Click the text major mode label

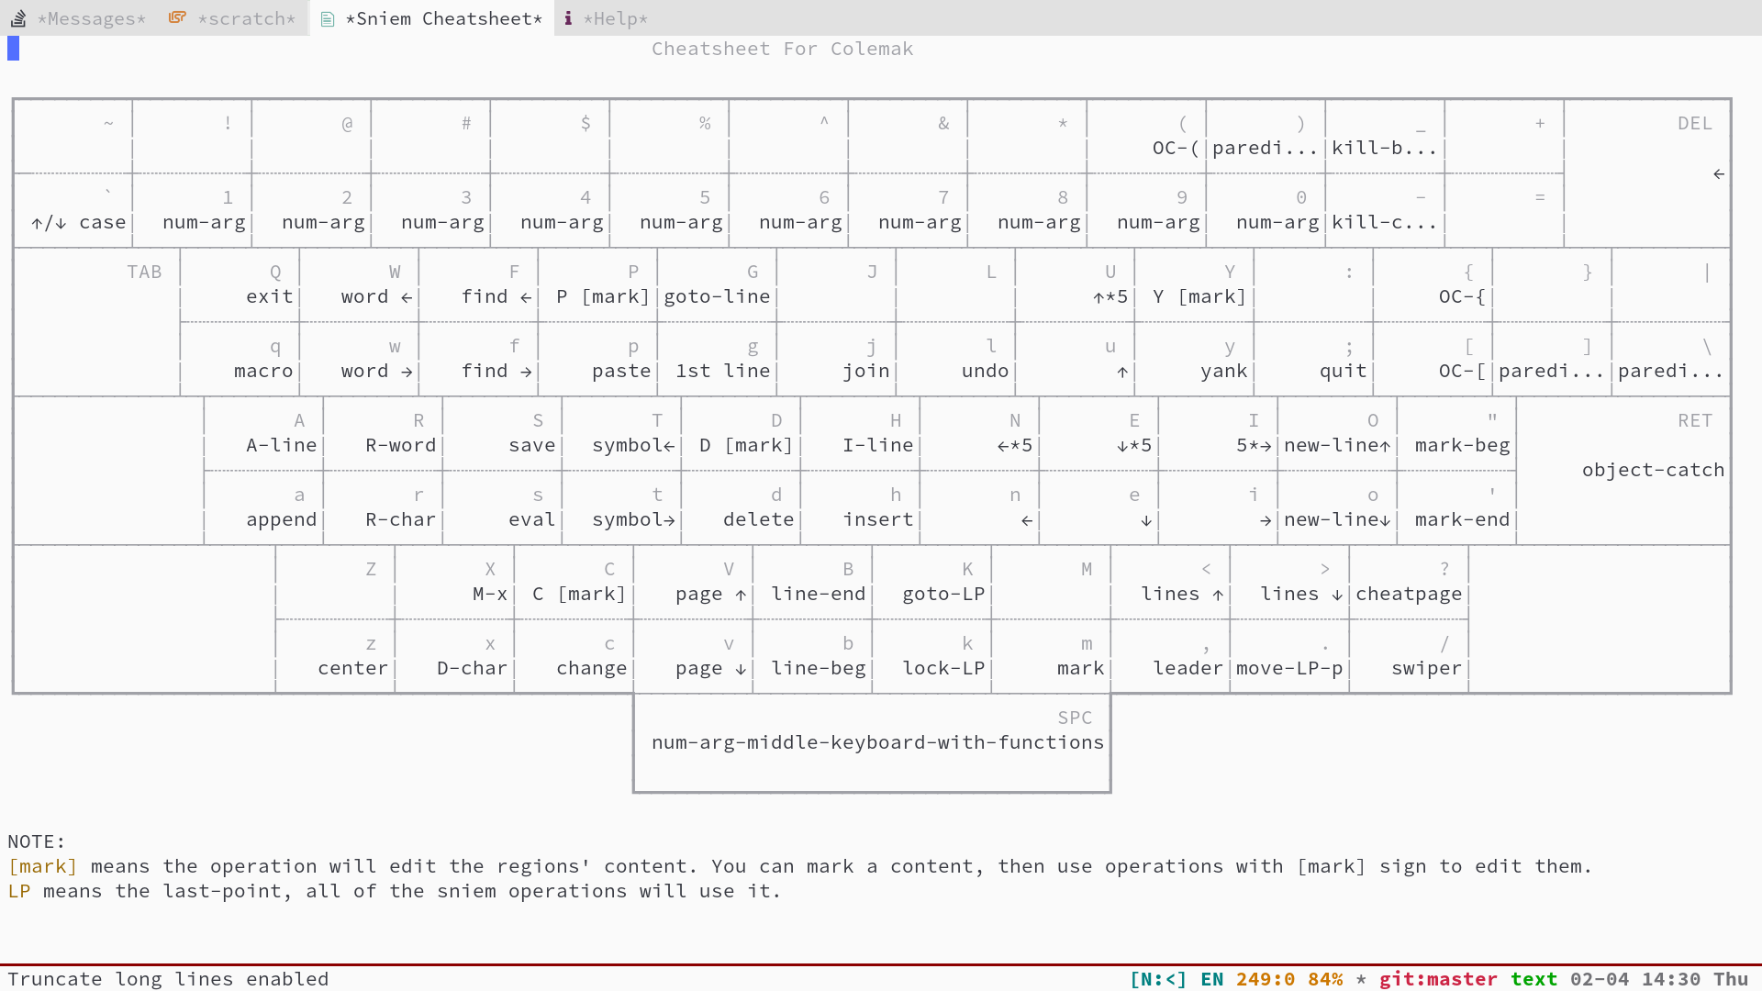(x=1533, y=979)
